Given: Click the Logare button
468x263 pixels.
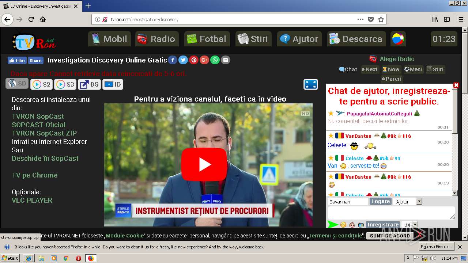Looking at the screenshot, I should pos(380,201).
